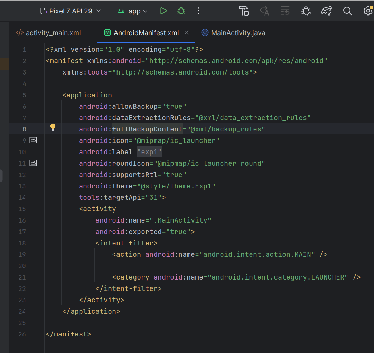
Task: Click the Build hammer icon
Action: [244, 11]
